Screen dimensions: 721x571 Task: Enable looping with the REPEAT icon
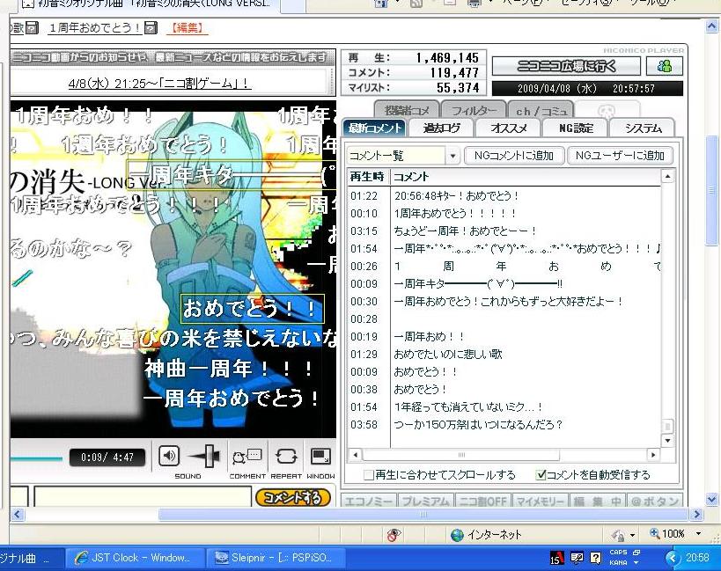click(286, 457)
